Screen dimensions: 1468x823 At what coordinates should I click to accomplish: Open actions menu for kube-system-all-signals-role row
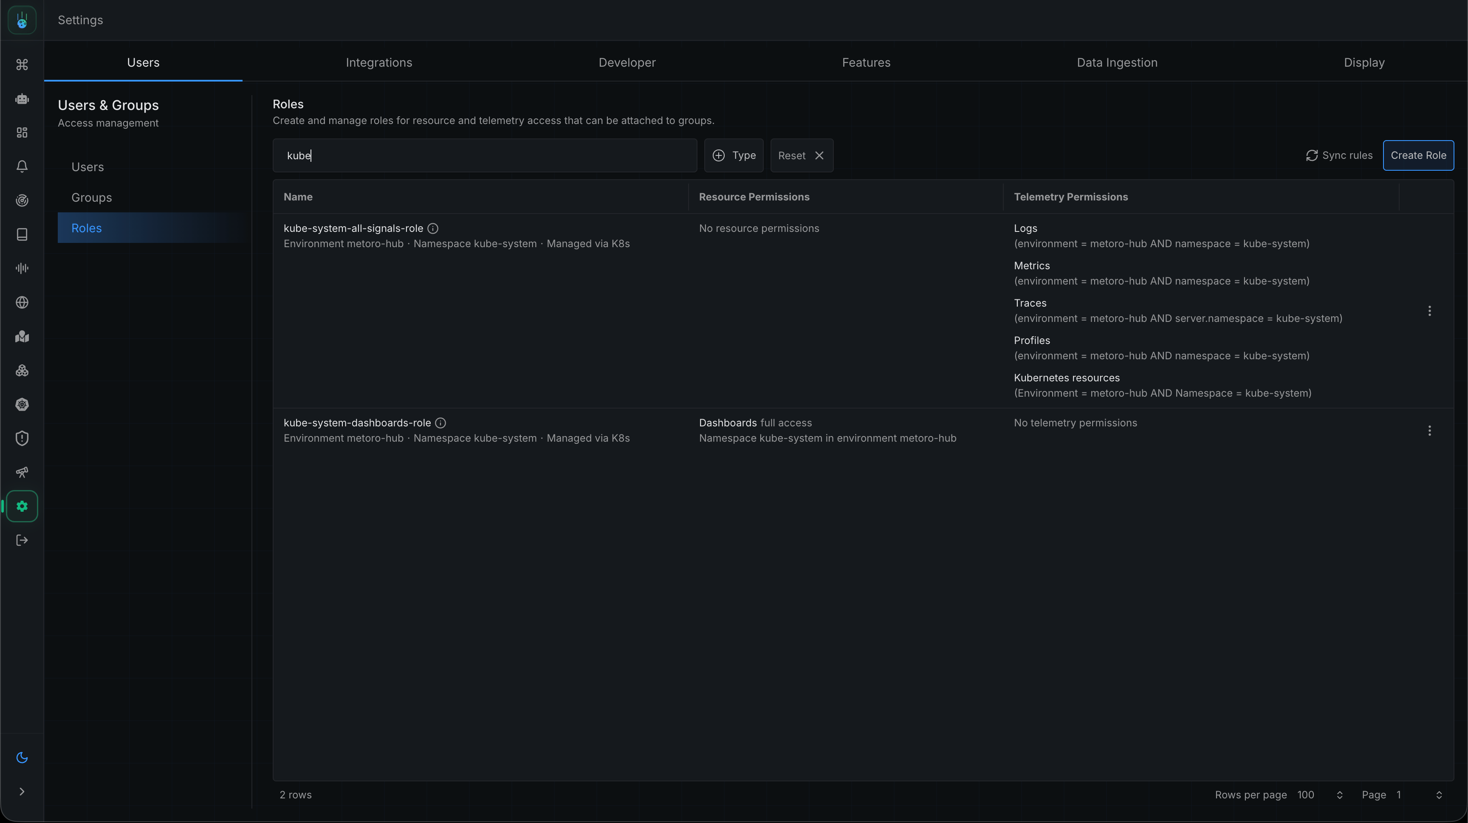[1429, 311]
